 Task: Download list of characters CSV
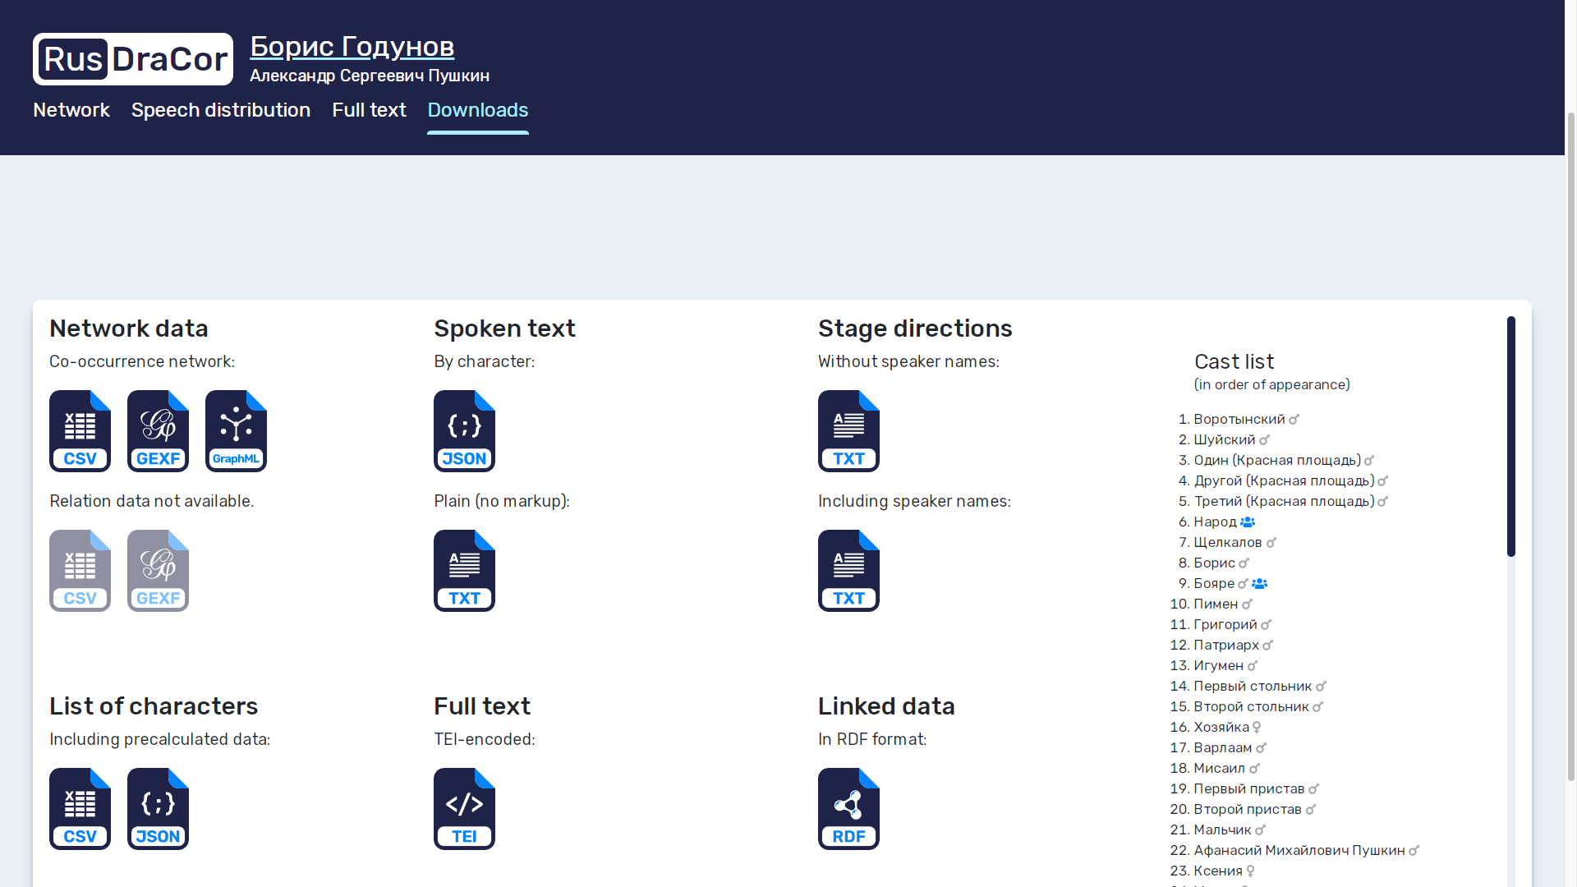[x=80, y=809]
